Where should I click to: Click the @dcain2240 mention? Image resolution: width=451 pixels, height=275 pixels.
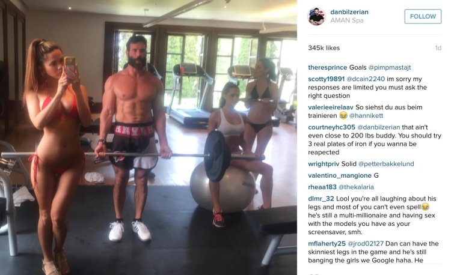pyautogui.click(x=366, y=79)
